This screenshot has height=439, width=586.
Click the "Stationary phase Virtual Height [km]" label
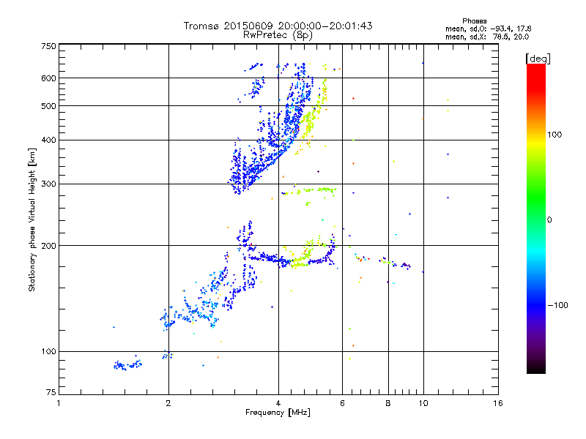coord(31,219)
